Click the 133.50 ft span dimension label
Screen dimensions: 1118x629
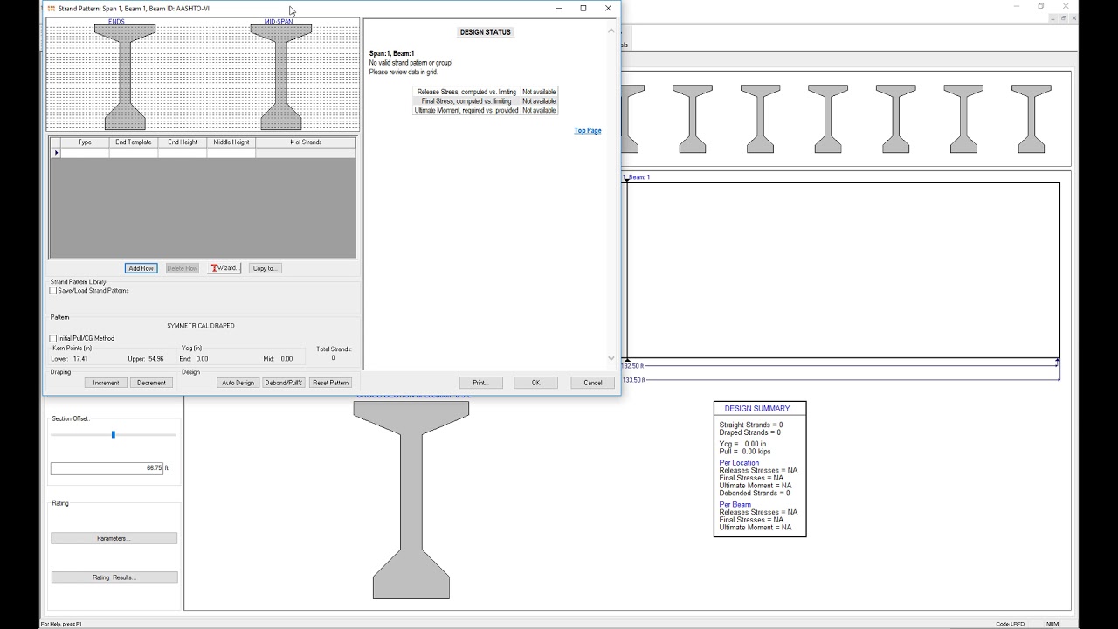tap(633, 380)
